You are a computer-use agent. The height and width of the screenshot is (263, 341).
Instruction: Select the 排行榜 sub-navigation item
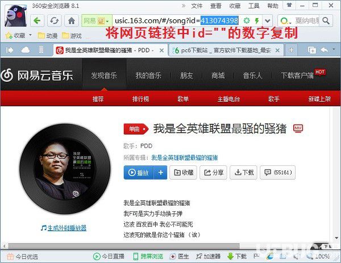tap(141, 99)
